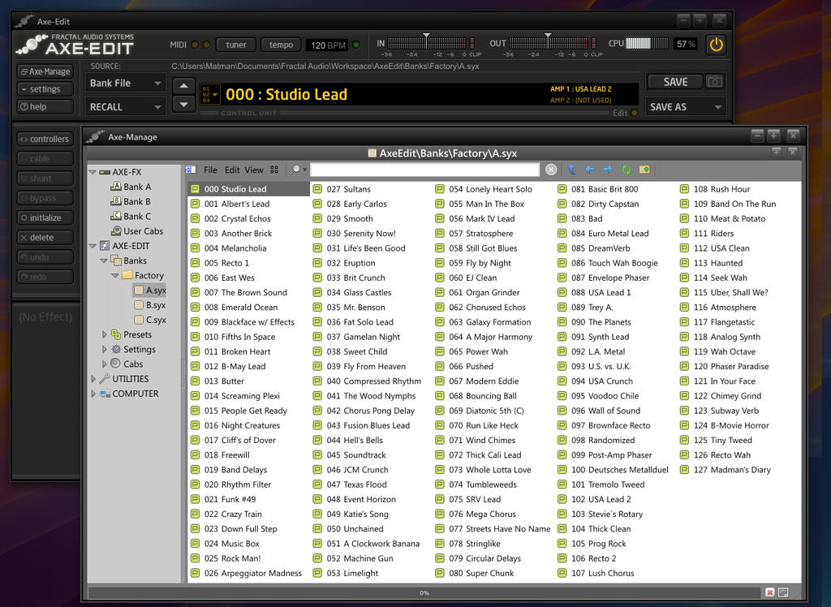The image size is (831, 607).
Task: Click the red X icon in status bar
Action: click(769, 592)
